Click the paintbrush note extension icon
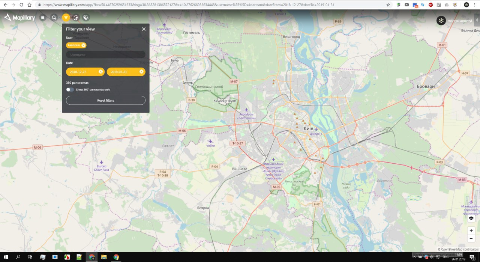 pos(454,5)
